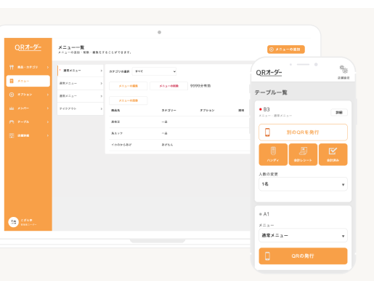Expand the テーブル sidebar chevron
Screen dimensions: 374x281
(x=48, y=122)
